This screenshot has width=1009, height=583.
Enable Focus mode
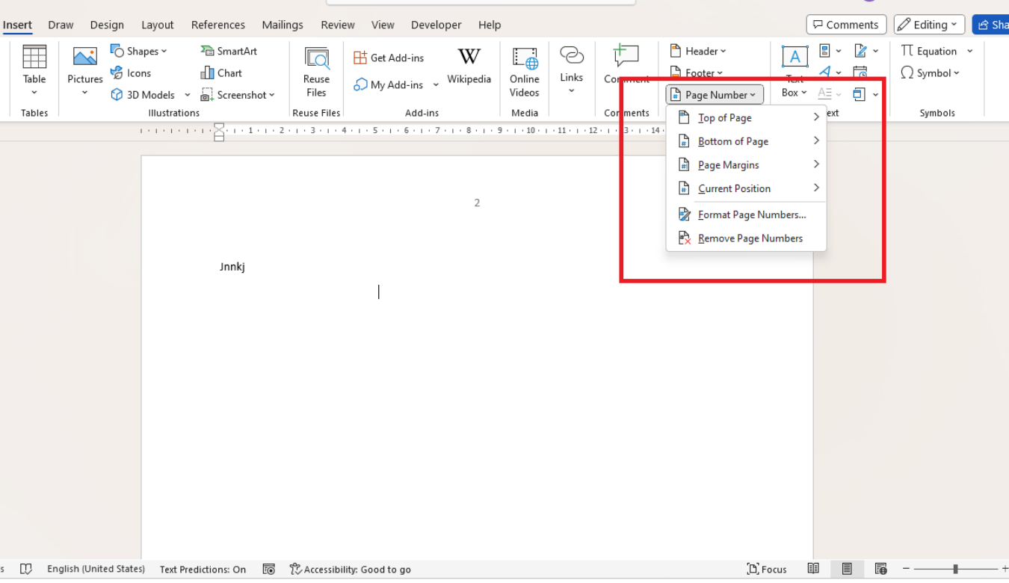[x=767, y=569]
